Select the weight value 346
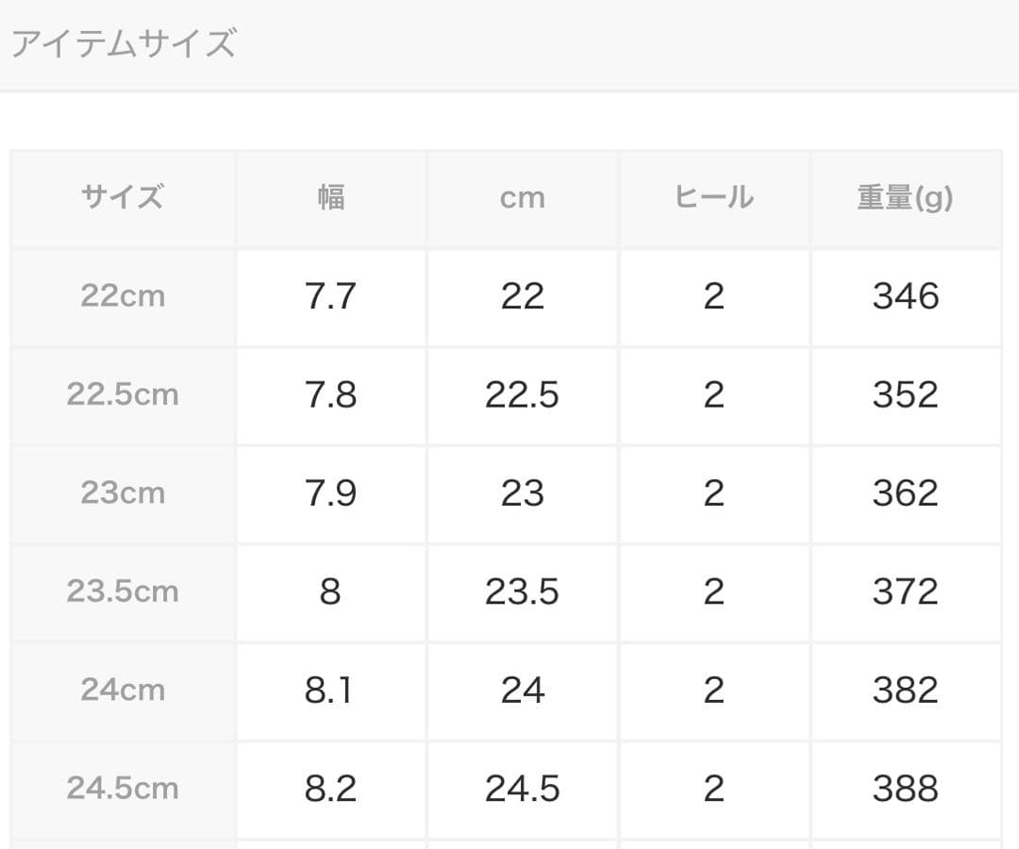Viewport: 1019px width, 849px height. click(905, 296)
